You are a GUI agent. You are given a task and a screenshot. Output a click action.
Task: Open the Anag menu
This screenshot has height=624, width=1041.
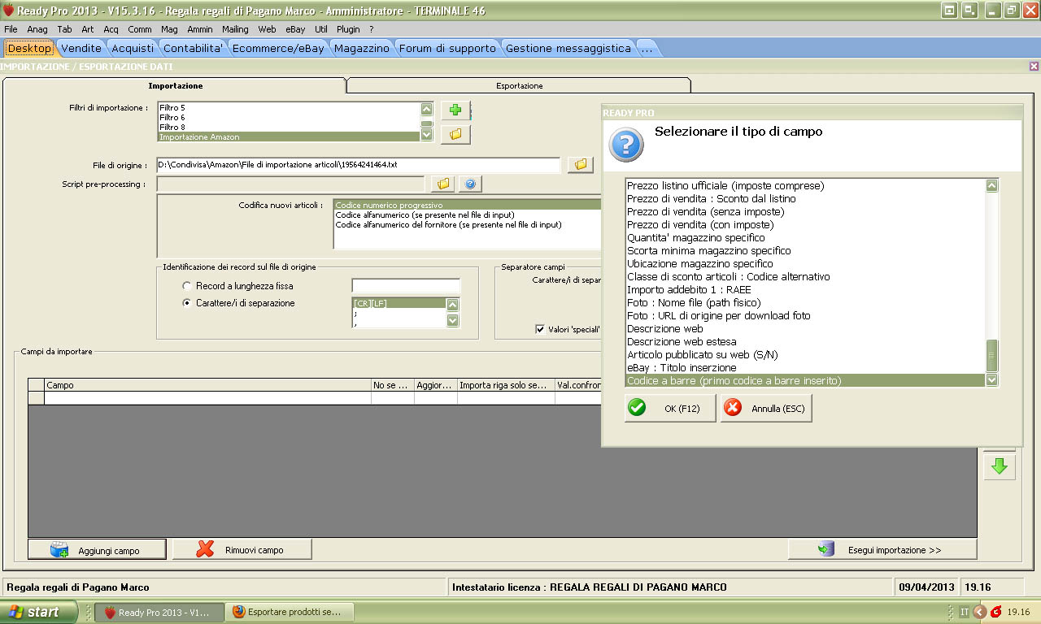tap(37, 29)
